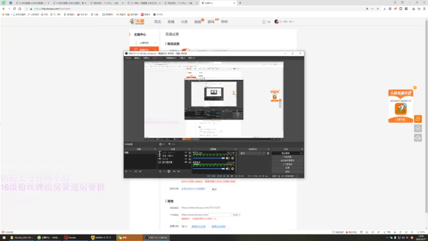Image resolution: width=428 pixels, height=241 pixels.
Task: Open scene transition properties gear icon
Action: 268,153
